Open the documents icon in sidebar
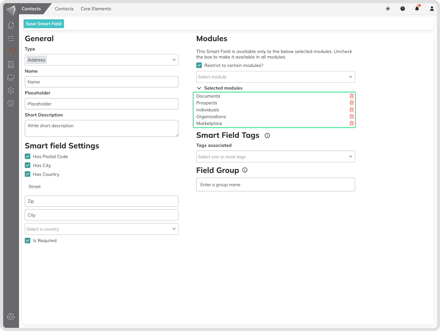The height and width of the screenshot is (331, 440). pos(11,25)
